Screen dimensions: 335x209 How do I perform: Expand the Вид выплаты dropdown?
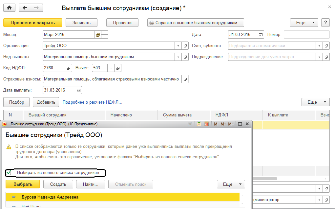click(178, 57)
